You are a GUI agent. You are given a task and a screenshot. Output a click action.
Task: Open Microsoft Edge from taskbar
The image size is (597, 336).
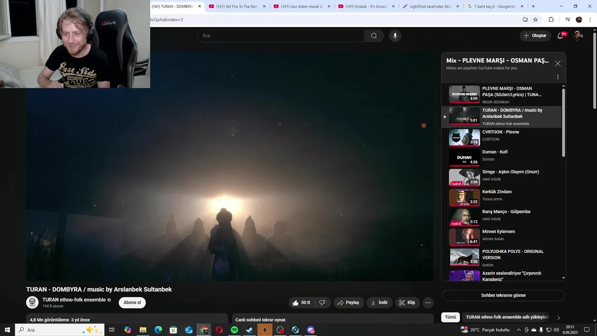[x=158, y=330]
